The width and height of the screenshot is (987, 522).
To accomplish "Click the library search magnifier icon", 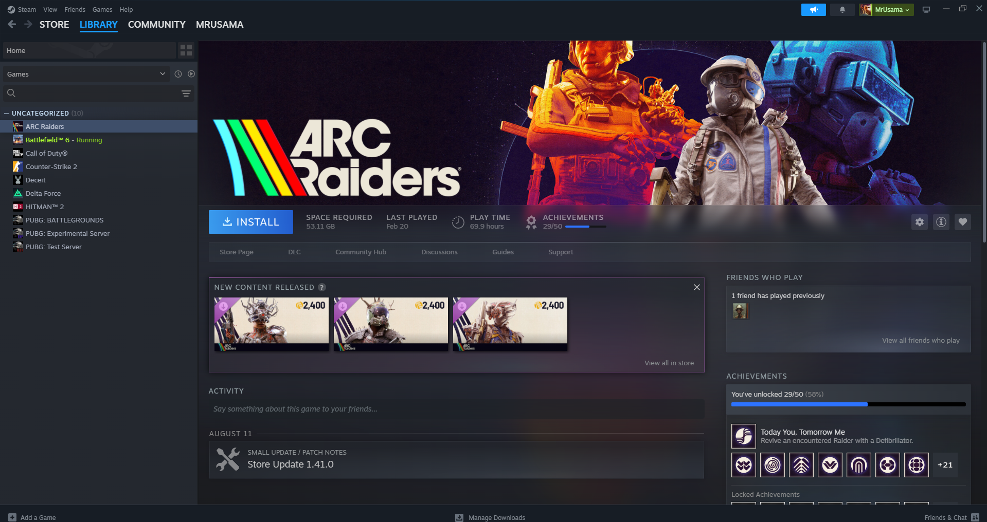I will coord(11,93).
